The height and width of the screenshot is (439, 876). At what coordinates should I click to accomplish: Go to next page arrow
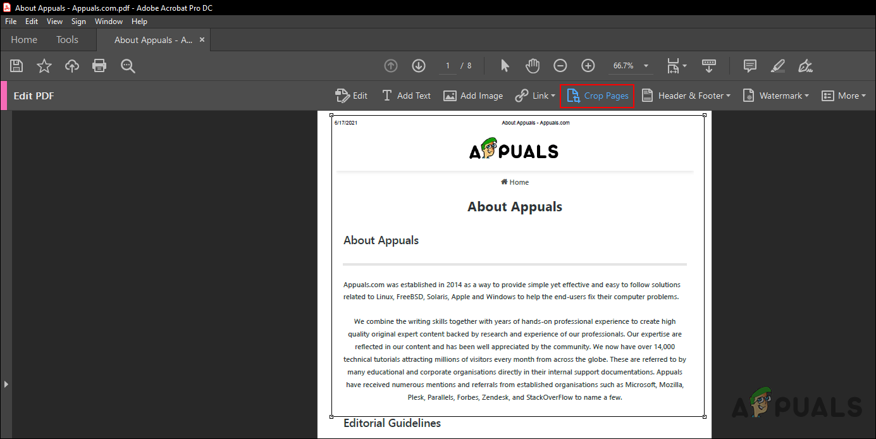click(x=419, y=66)
